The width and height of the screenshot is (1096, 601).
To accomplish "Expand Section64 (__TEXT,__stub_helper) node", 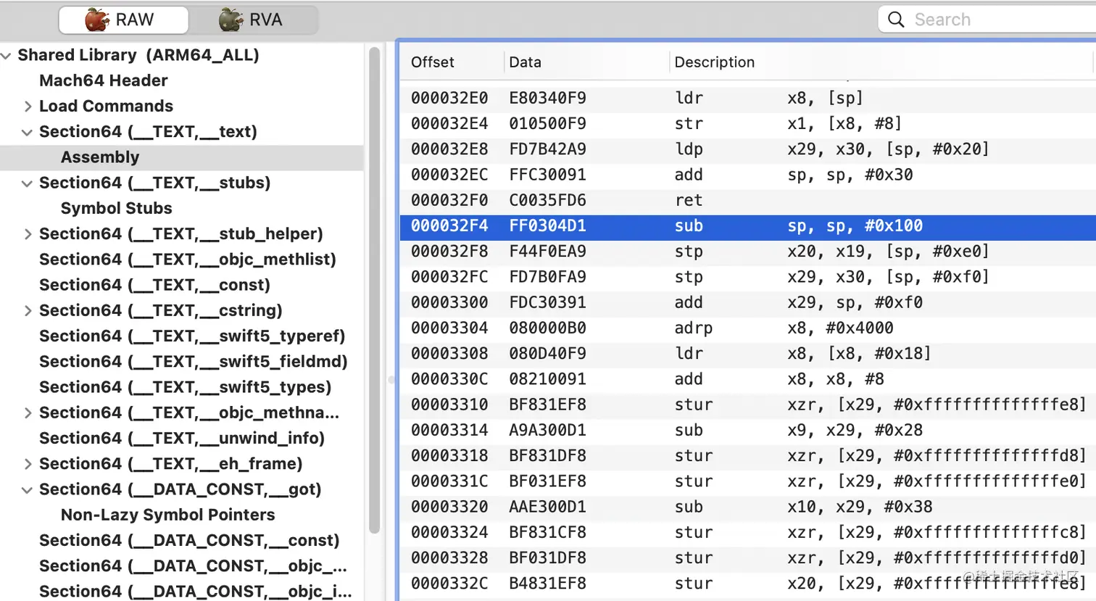I will (28, 234).
